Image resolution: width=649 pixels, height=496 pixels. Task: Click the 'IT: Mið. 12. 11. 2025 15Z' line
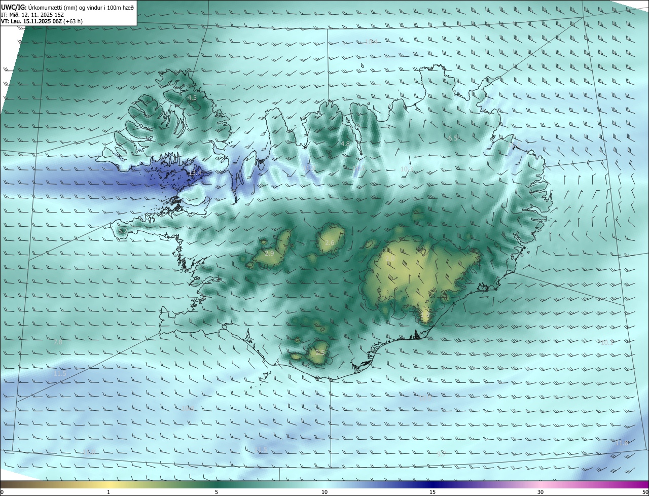coord(33,14)
